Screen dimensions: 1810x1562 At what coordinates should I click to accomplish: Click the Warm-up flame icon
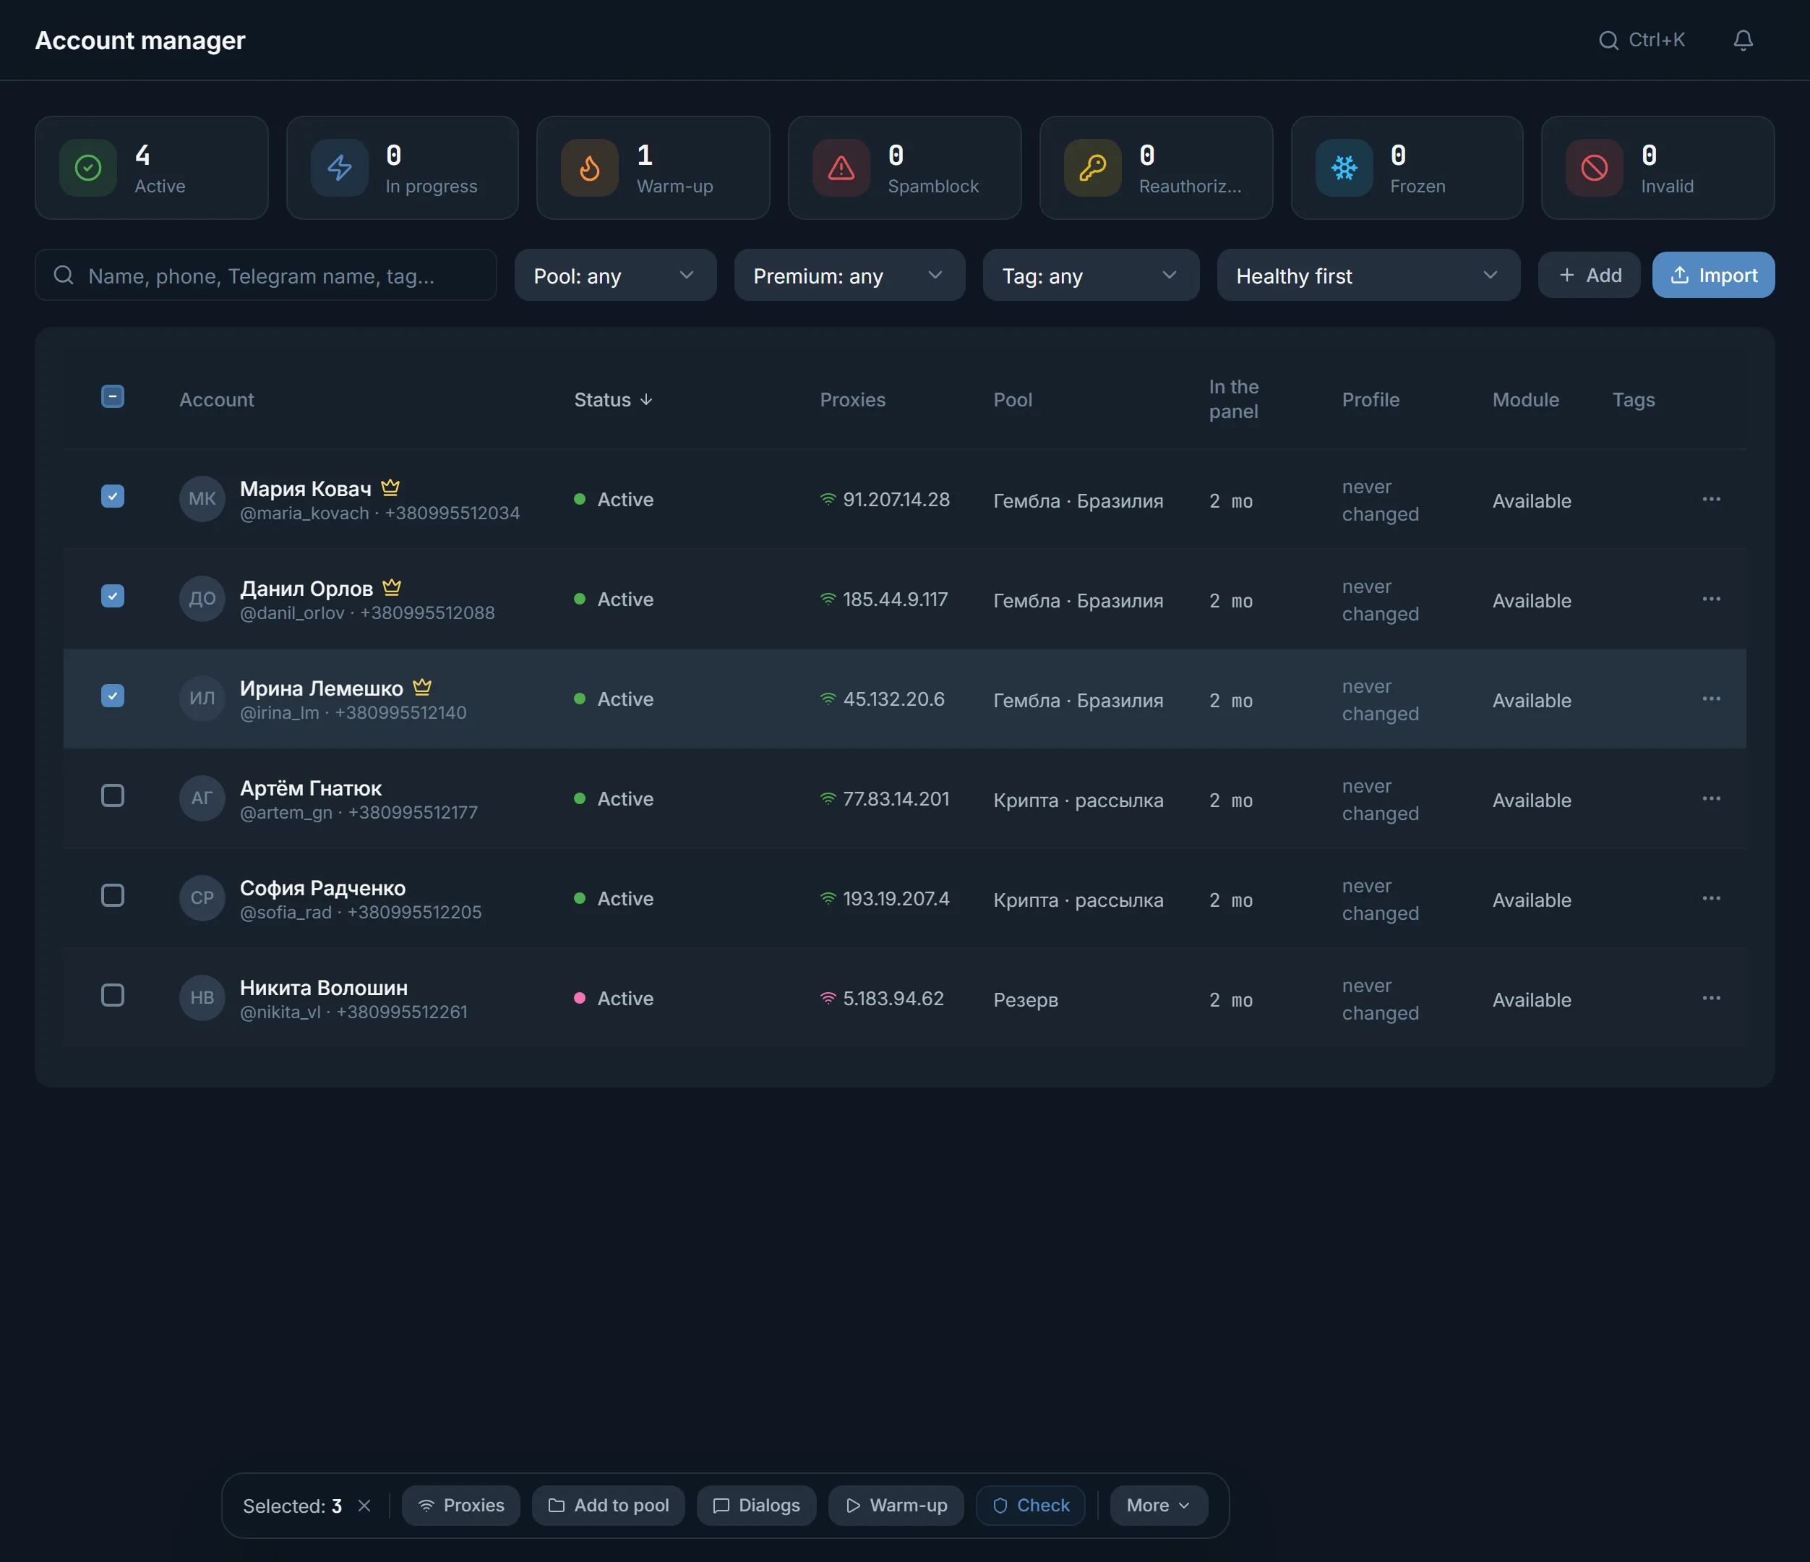click(x=590, y=168)
